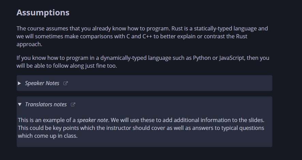Collapse the Translators notes disclosure triangle

(x=19, y=105)
